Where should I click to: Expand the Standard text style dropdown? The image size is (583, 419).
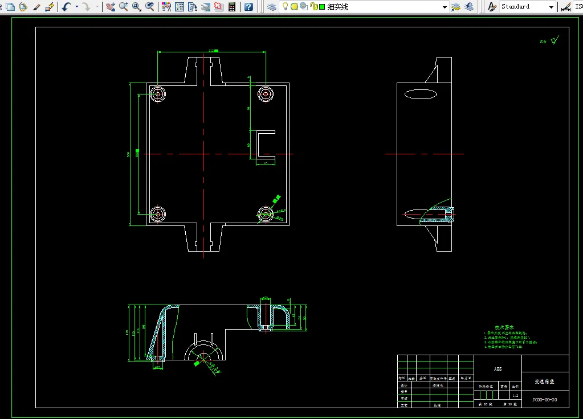(x=552, y=7)
